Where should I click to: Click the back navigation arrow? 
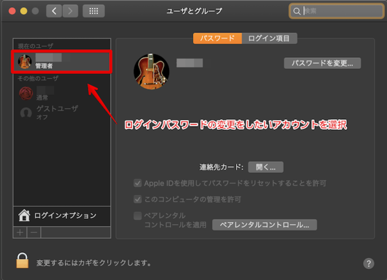tap(54, 11)
